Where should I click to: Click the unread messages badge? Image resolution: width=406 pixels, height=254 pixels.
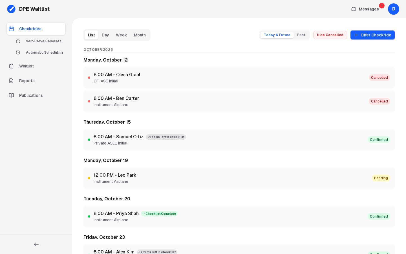(382, 6)
